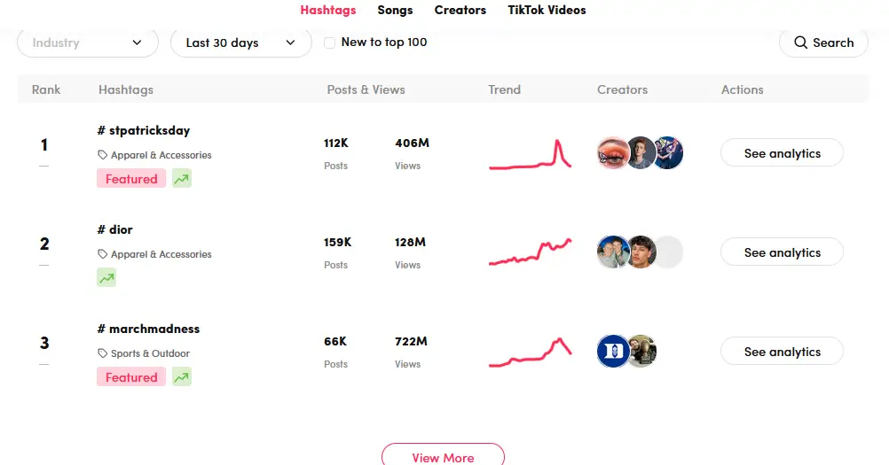Click See analytics for stpatricksday

[782, 153]
